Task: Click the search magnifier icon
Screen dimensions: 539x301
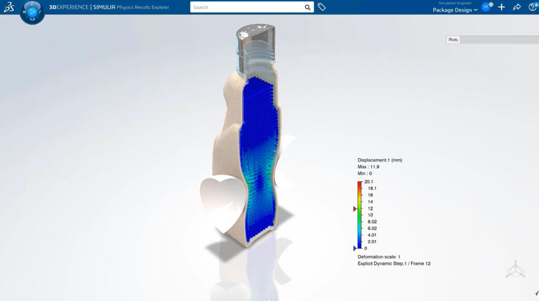Action: (x=307, y=7)
